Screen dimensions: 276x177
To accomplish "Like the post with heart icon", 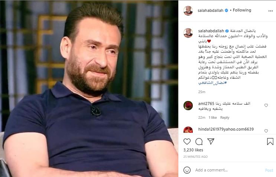I will 187,141.
